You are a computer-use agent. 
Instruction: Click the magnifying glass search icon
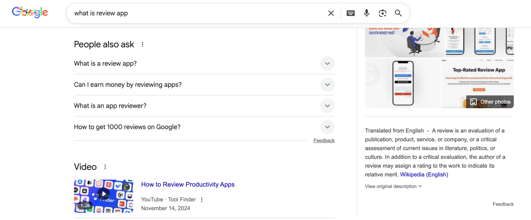pos(398,13)
